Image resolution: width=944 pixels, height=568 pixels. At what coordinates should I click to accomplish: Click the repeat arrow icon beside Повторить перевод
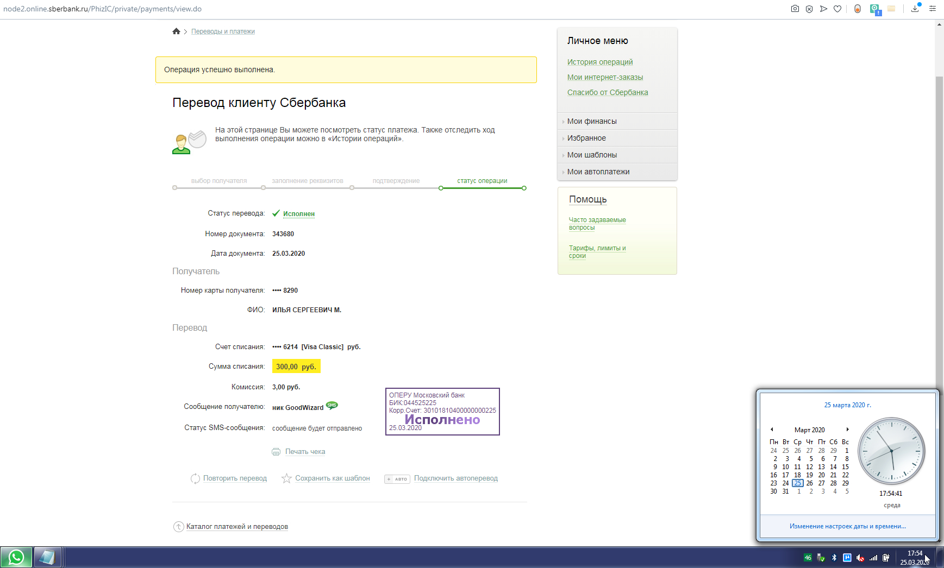coord(195,478)
